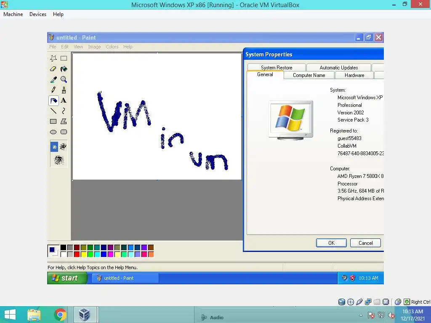Open the File menu in Paint
Image resolution: width=431 pixels, height=323 pixels.
tap(53, 47)
